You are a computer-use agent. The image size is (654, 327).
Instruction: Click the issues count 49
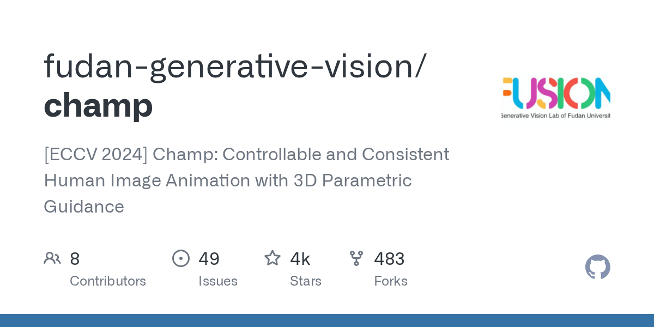209,259
